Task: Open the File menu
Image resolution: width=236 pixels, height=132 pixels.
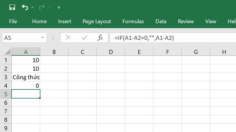Action: click(x=13, y=21)
